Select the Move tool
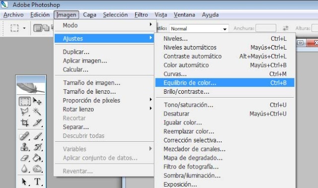The image size is (318, 188). pos(37,101)
